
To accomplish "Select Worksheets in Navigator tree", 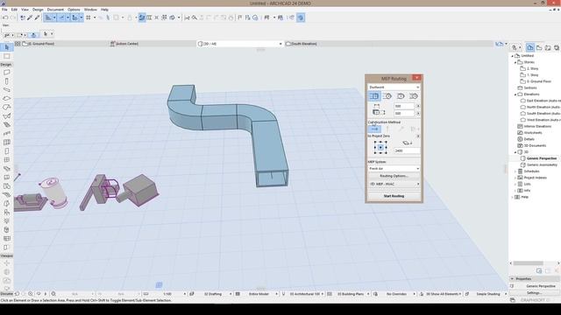I will tap(533, 133).
